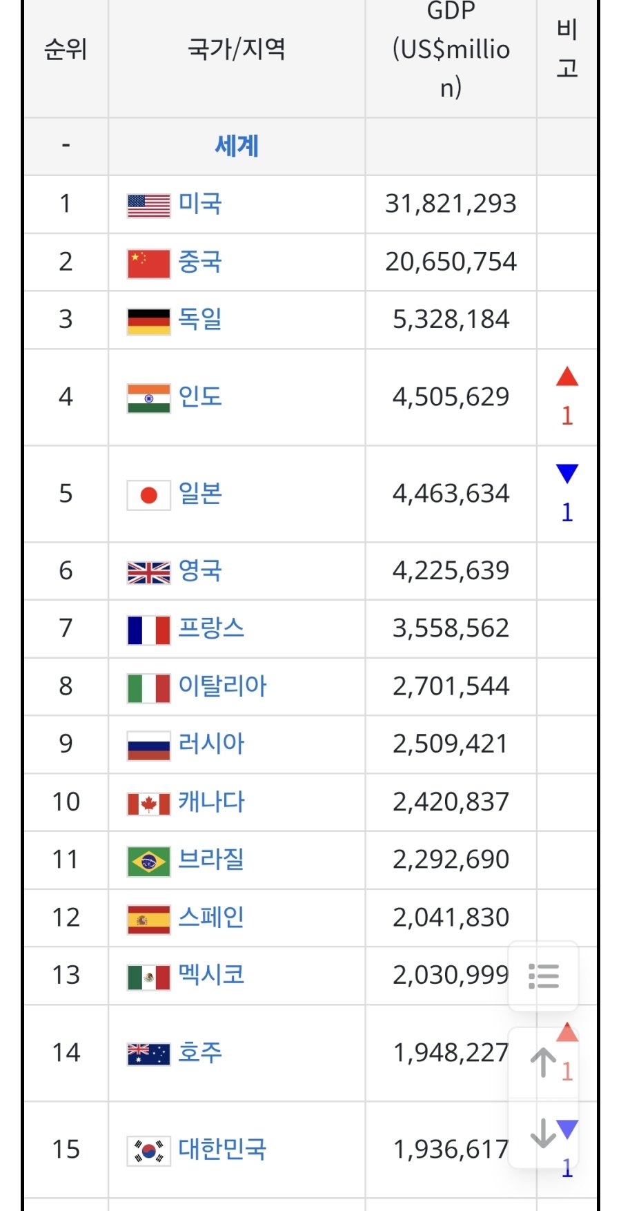
Task: Click the South Korea flag icon
Action: tap(148, 1151)
